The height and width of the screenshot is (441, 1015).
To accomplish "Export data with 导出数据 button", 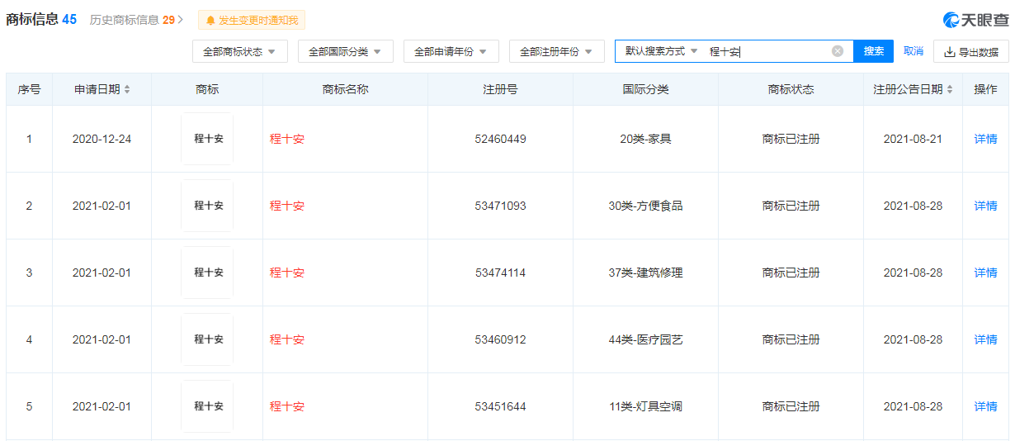I will click(x=970, y=52).
